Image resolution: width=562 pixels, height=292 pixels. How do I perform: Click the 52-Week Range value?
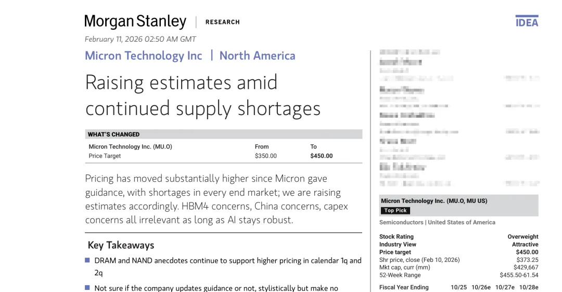(x=519, y=275)
